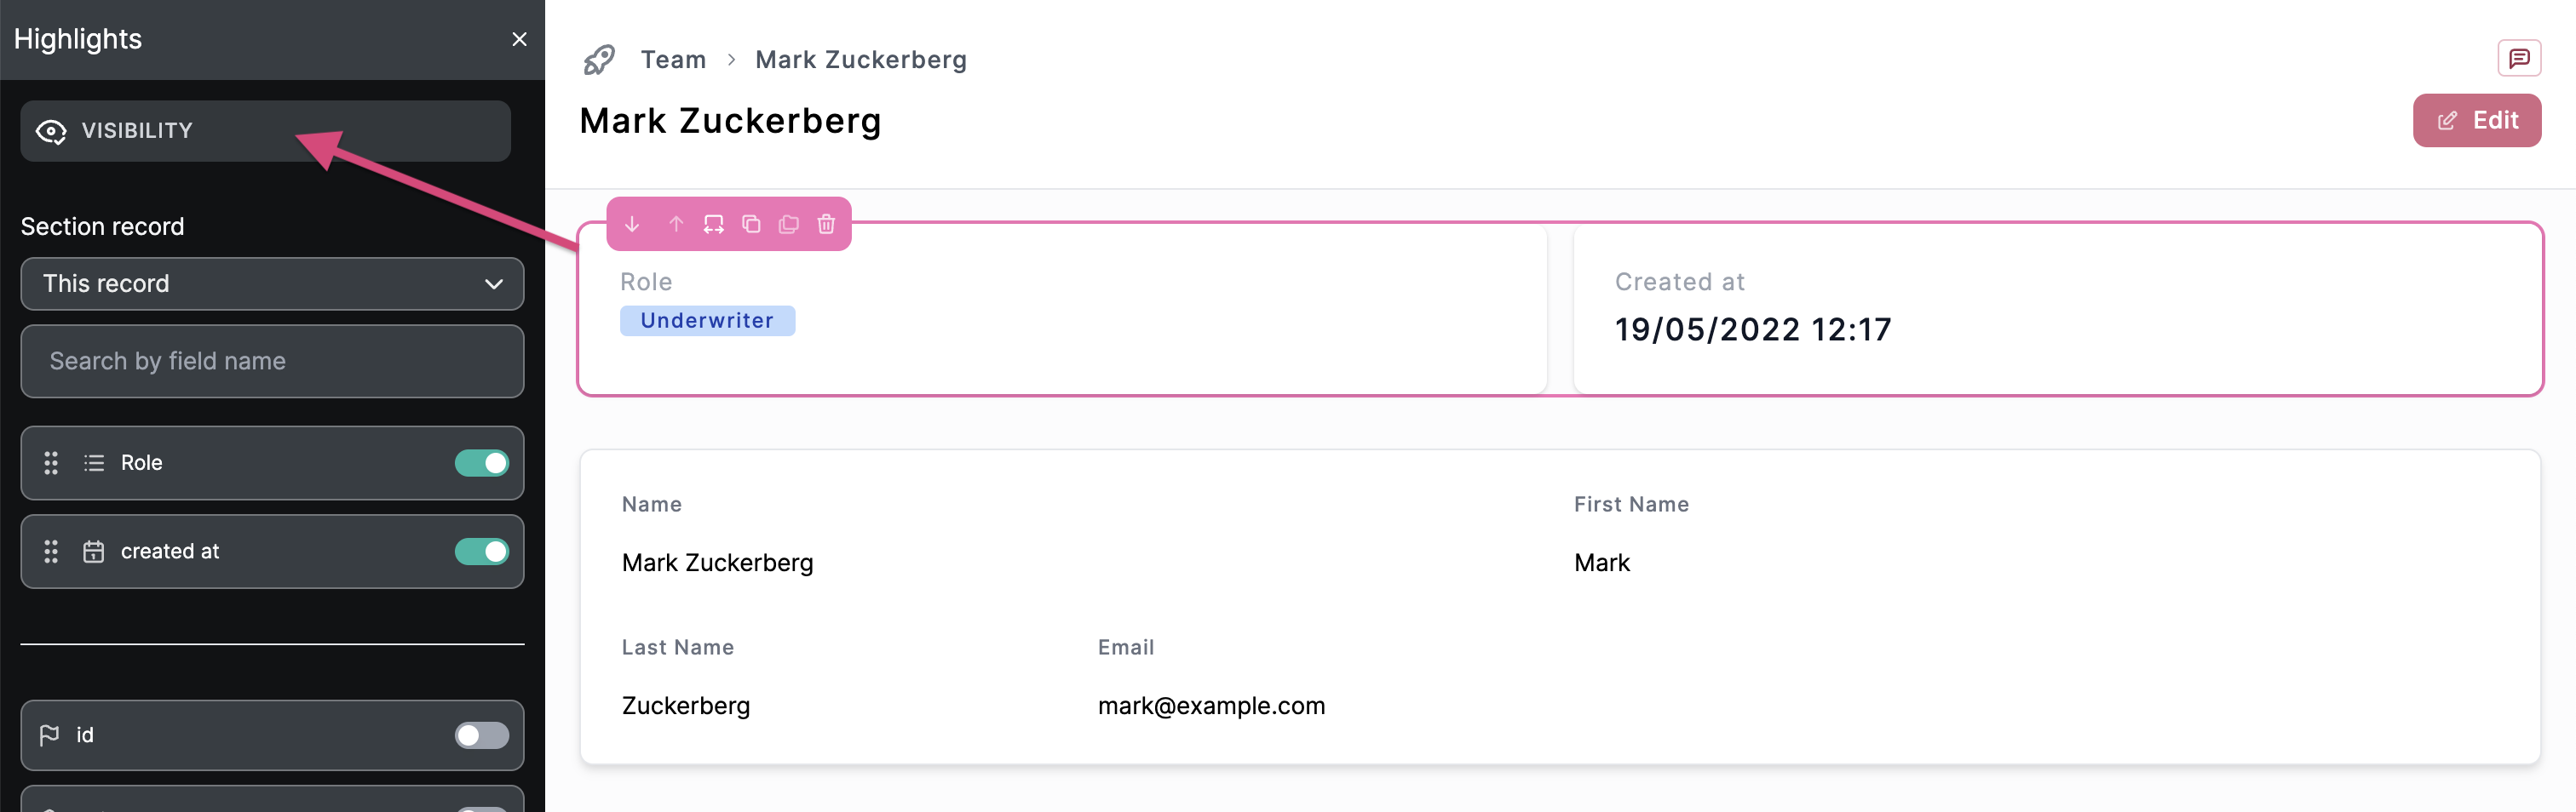Viewport: 2576px width, 812px height.
Task: Move section up with arrow icon
Action: pyautogui.click(x=676, y=224)
